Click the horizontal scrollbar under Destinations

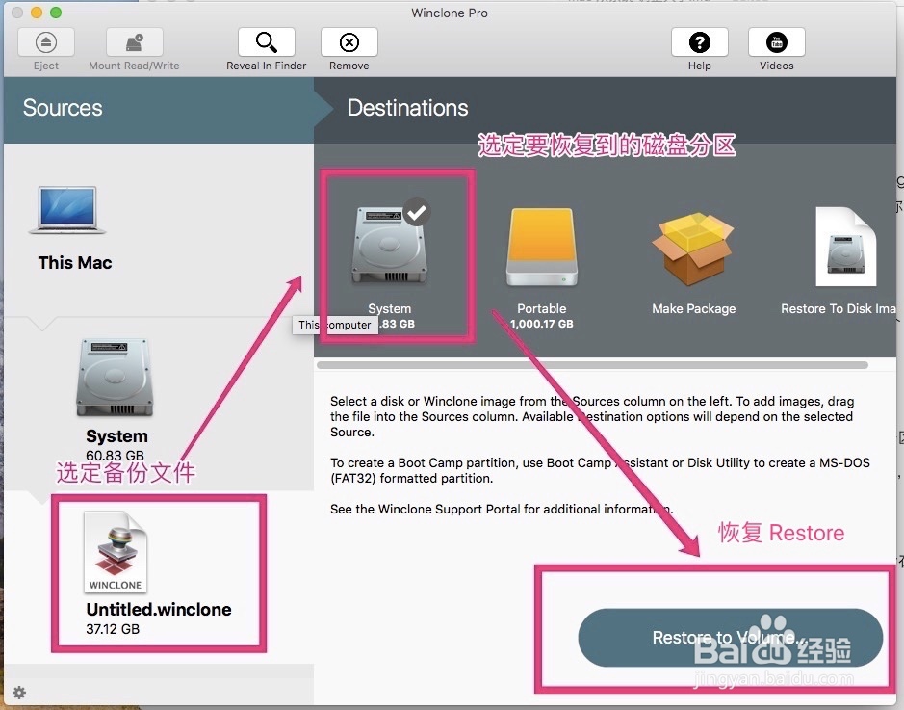(x=592, y=365)
